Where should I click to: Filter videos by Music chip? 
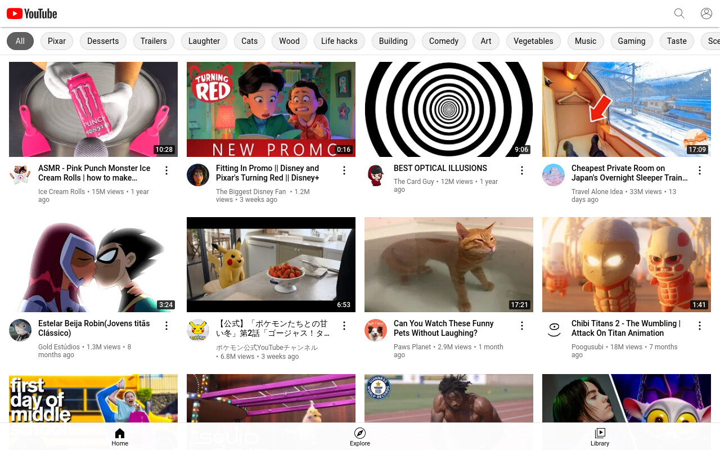586,41
